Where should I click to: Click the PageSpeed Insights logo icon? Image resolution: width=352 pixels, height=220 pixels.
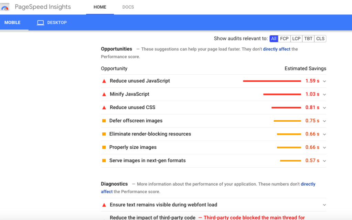click(5, 7)
